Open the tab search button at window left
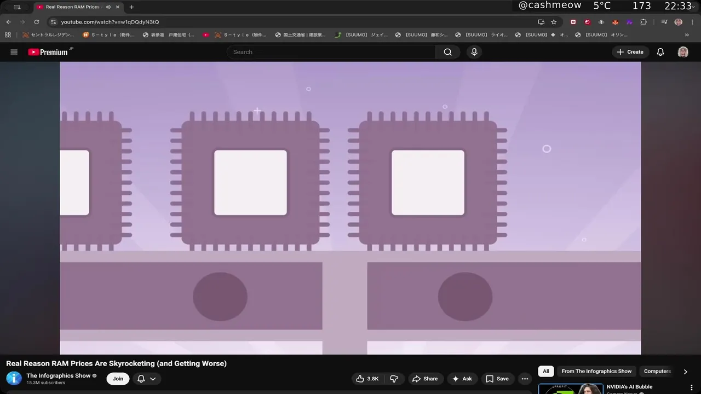Screen dimensions: 701x394 point(17,7)
